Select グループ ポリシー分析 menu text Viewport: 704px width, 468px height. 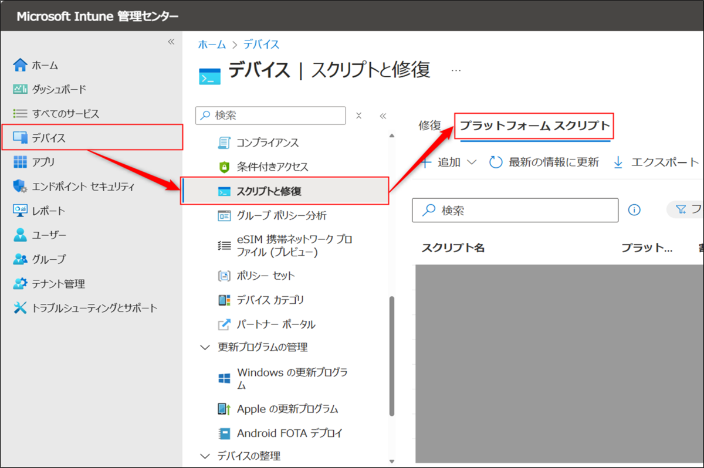click(282, 215)
